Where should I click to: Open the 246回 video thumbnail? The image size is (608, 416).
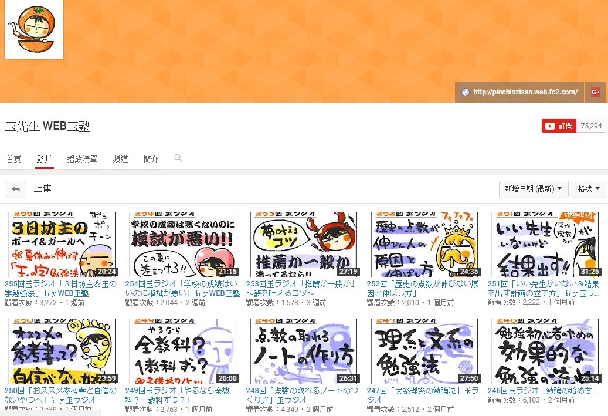coord(545,351)
